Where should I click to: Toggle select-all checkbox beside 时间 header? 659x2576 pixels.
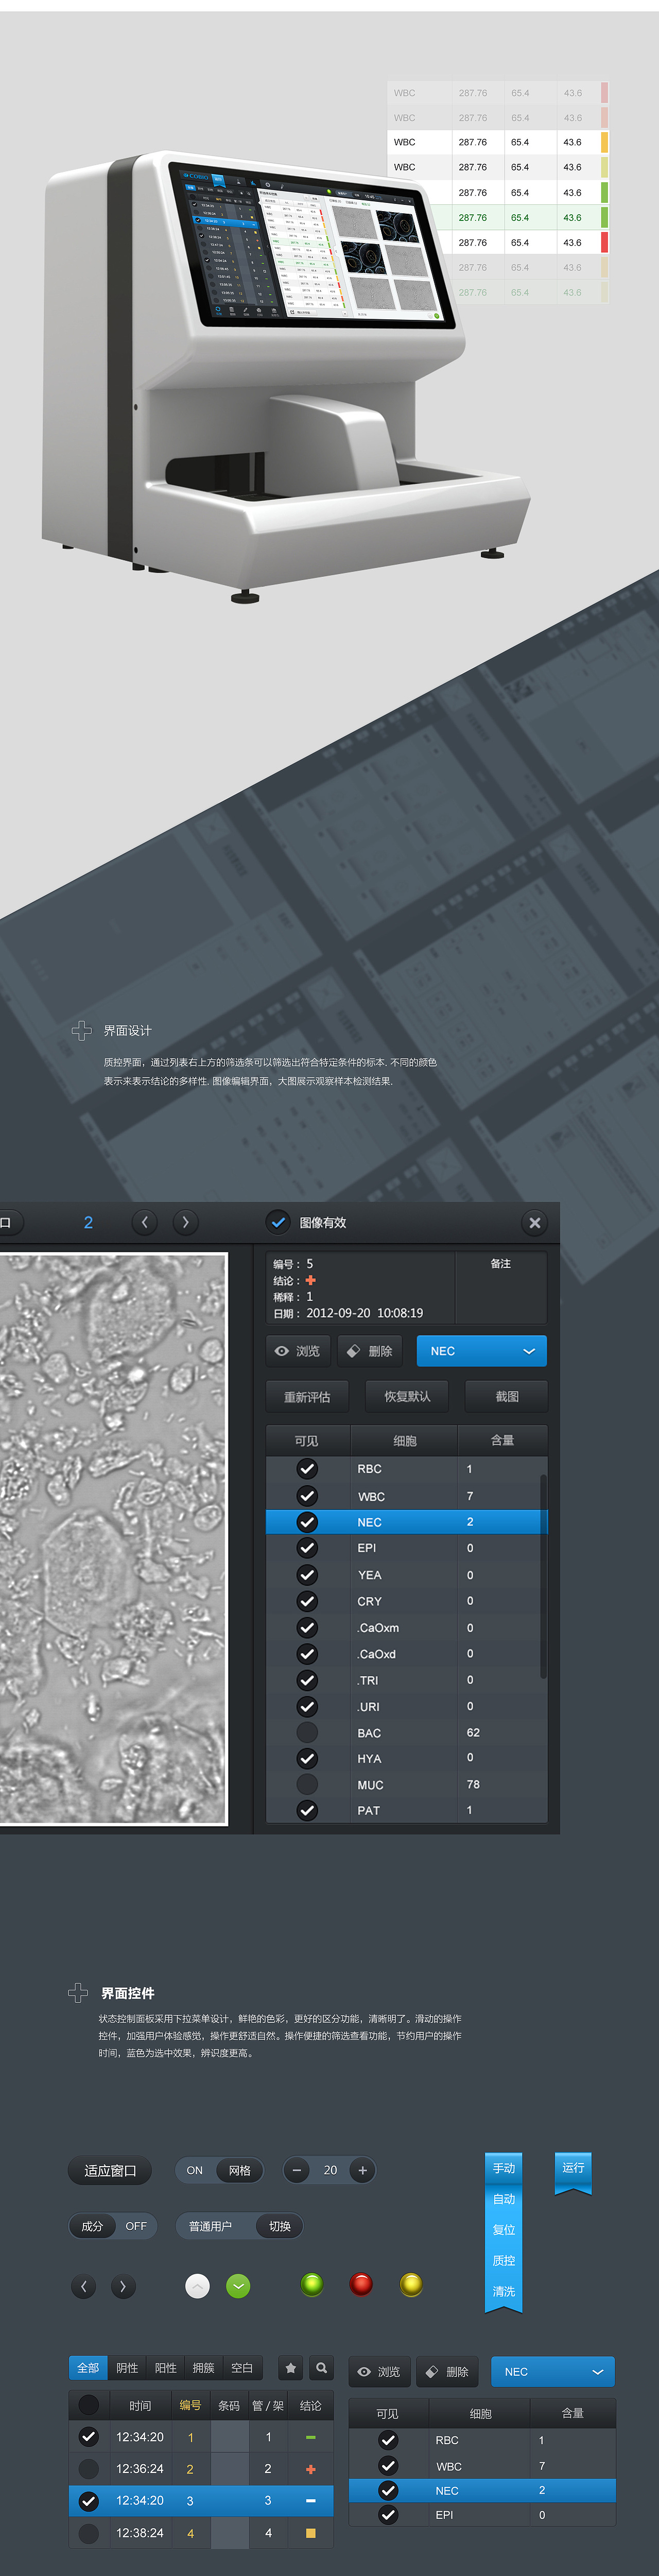coord(89,2405)
